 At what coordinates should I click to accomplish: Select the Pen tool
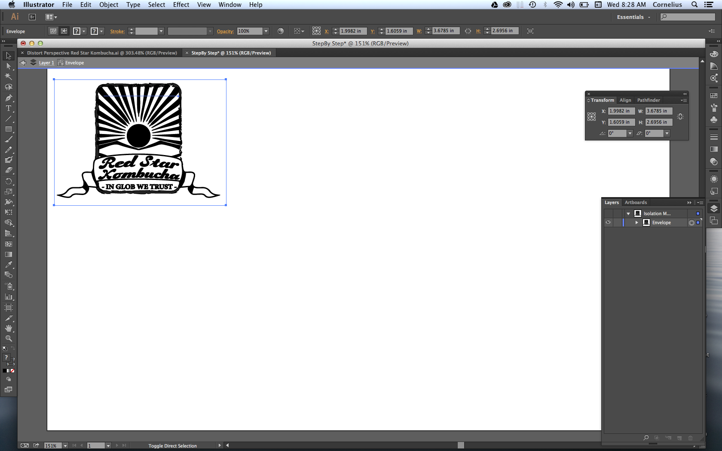click(8, 98)
